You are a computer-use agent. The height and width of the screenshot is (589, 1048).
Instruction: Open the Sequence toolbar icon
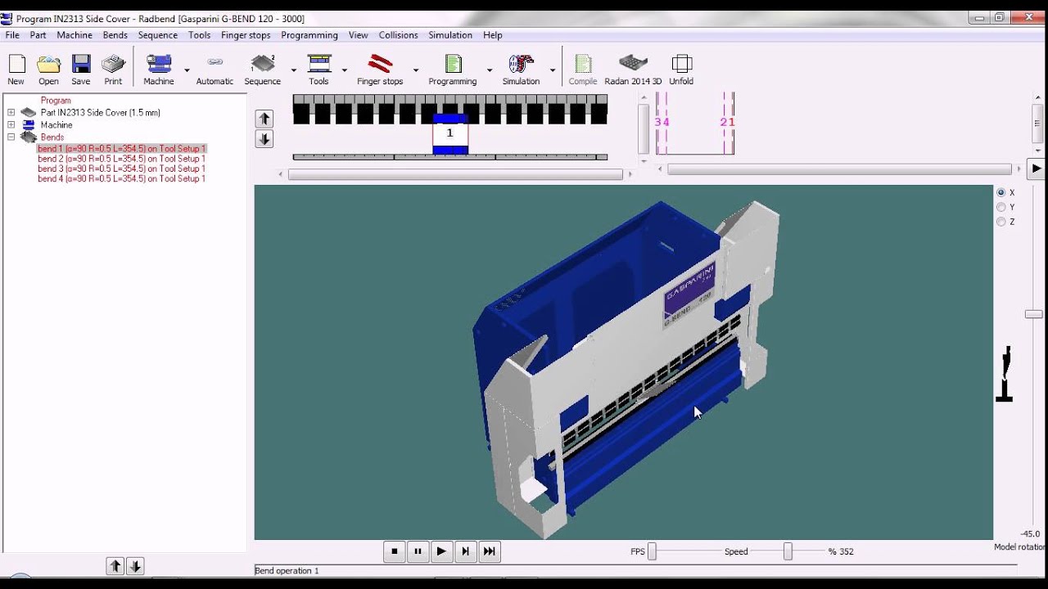click(263, 65)
